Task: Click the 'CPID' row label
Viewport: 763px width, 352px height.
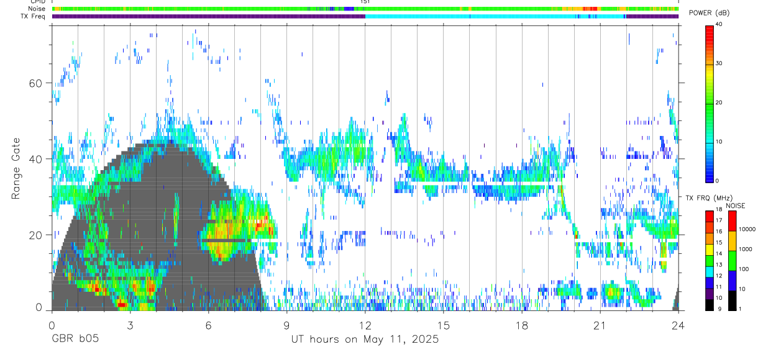Action: tap(37, 2)
